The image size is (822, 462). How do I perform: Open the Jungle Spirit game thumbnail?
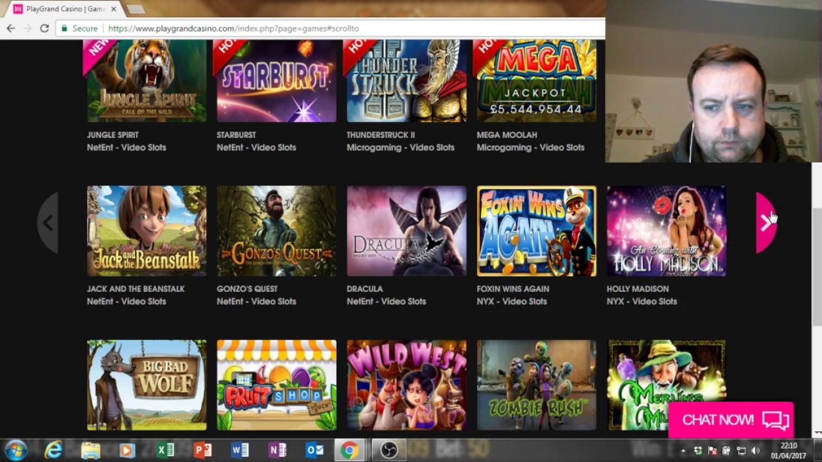[146, 81]
